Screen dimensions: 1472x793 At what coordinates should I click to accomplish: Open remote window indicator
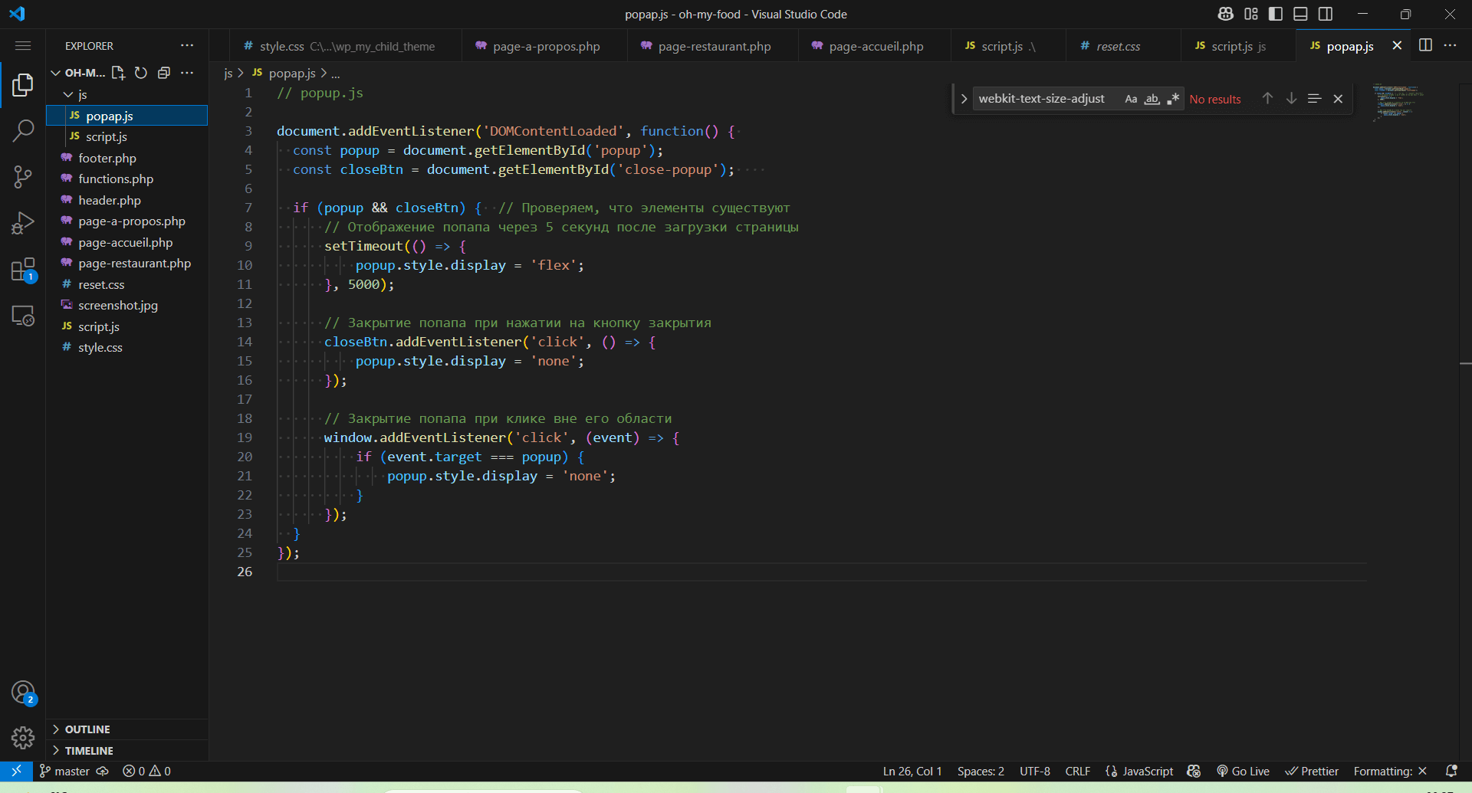click(16, 771)
